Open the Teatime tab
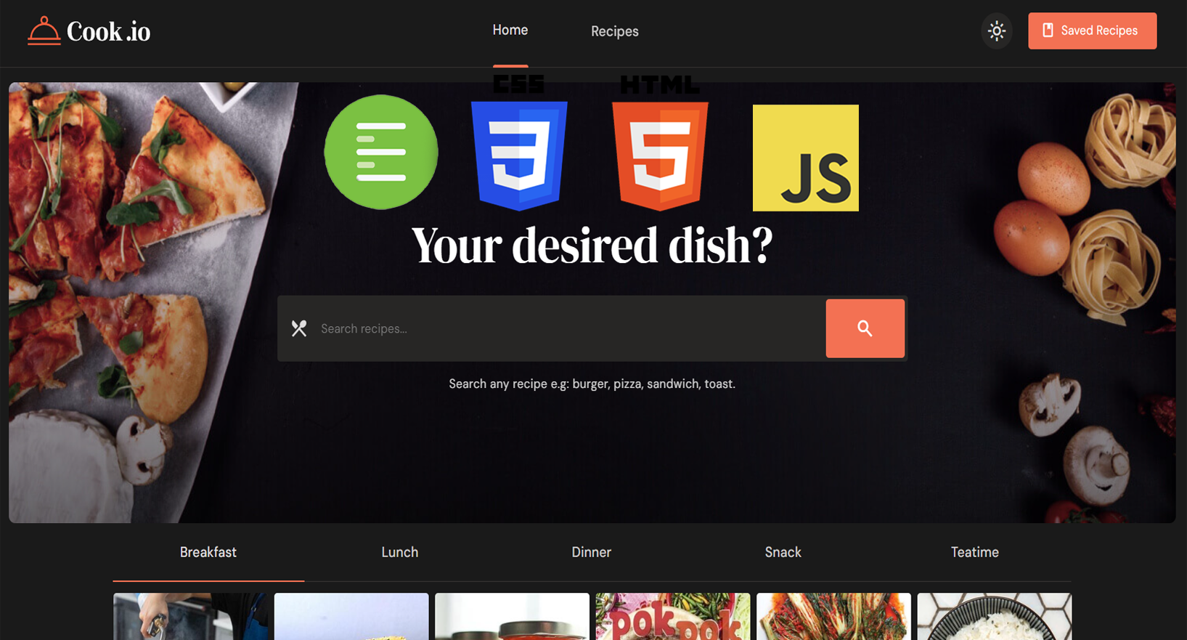 975,552
